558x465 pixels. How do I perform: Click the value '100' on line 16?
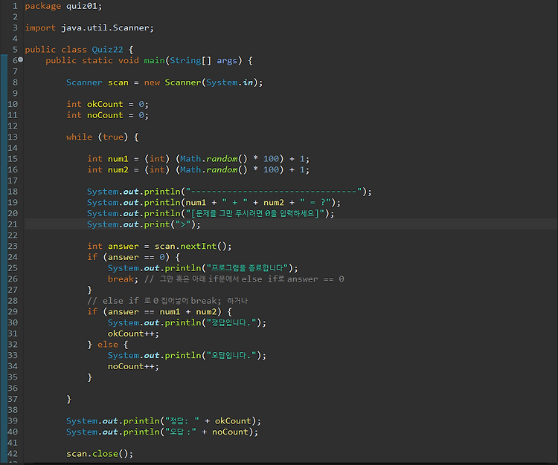[271, 170]
